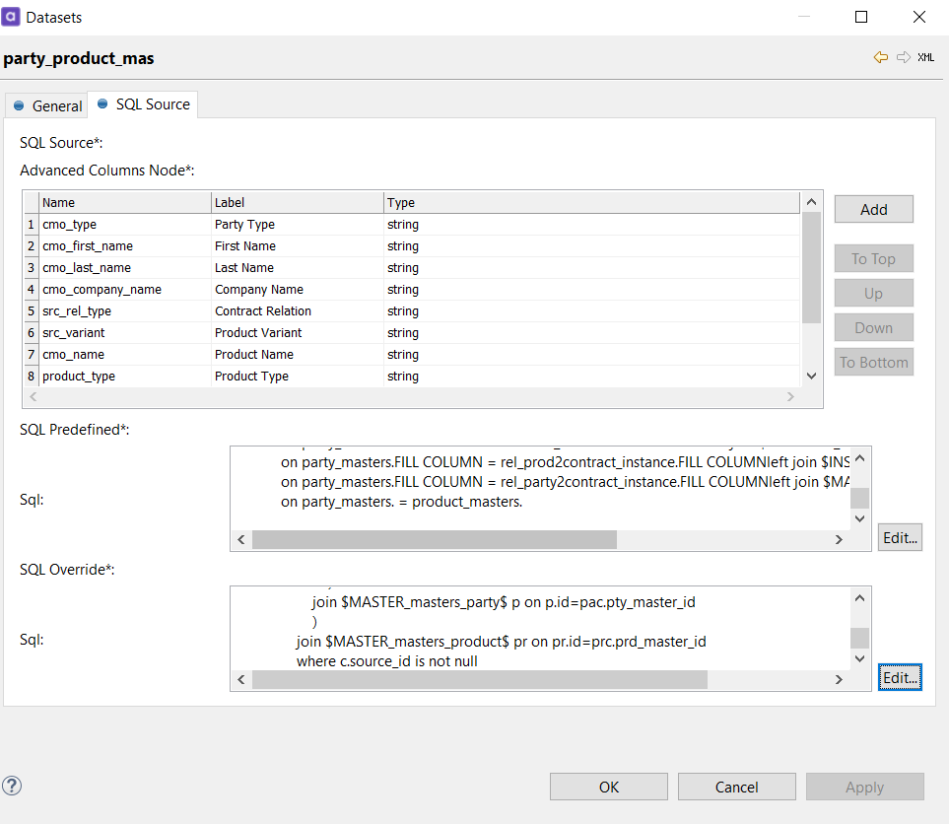Image resolution: width=949 pixels, height=824 pixels.
Task: Open the Edit dialog for SQL Override
Action: 899,677
